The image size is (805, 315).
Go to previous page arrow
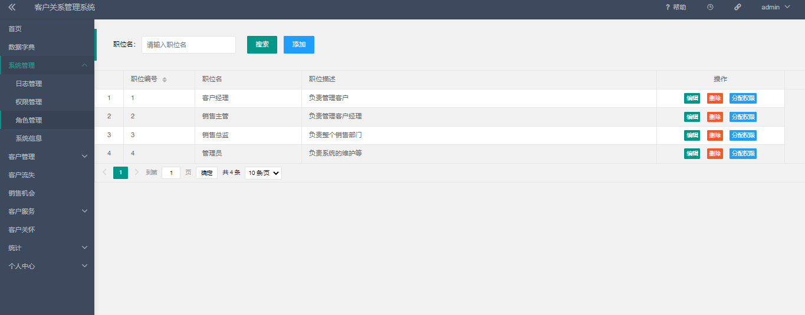click(105, 173)
